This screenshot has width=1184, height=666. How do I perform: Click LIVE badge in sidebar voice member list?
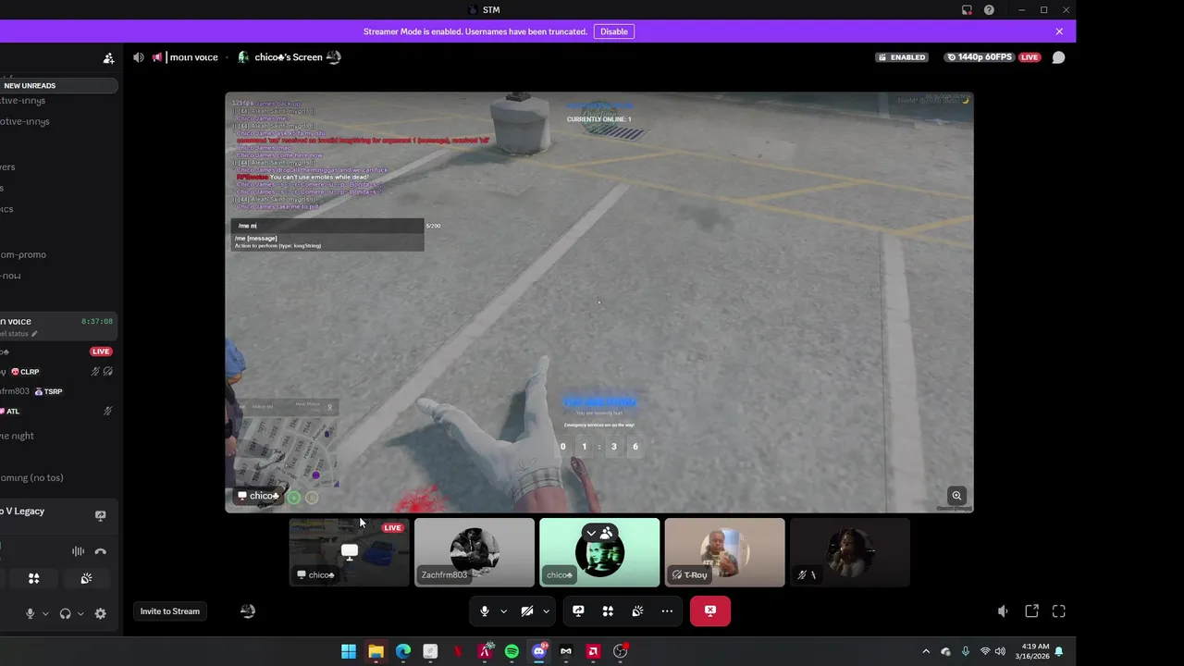pyautogui.click(x=101, y=351)
